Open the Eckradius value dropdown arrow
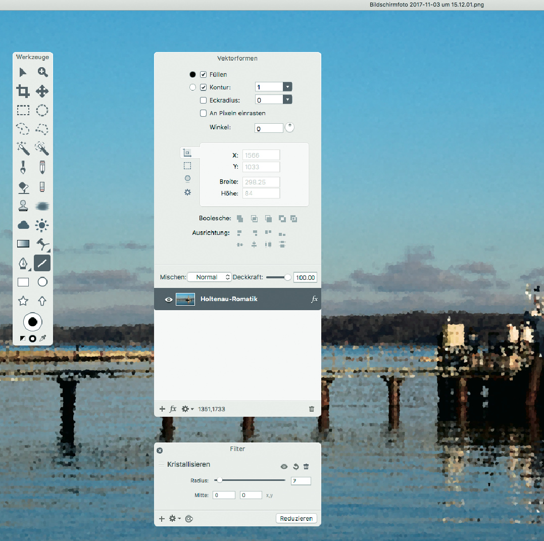This screenshot has width=544, height=541. [x=287, y=100]
